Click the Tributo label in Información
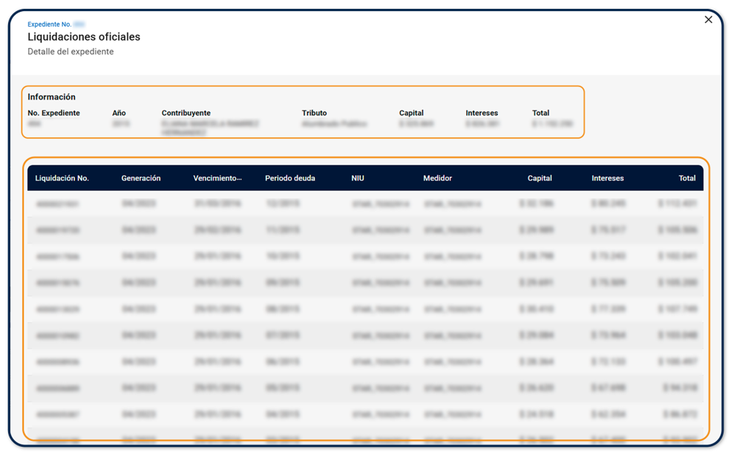731x455 pixels. (314, 114)
